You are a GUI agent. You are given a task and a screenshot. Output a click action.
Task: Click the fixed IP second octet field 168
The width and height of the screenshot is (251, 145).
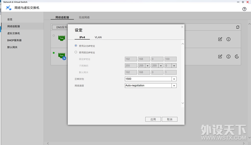pos(144,59)
